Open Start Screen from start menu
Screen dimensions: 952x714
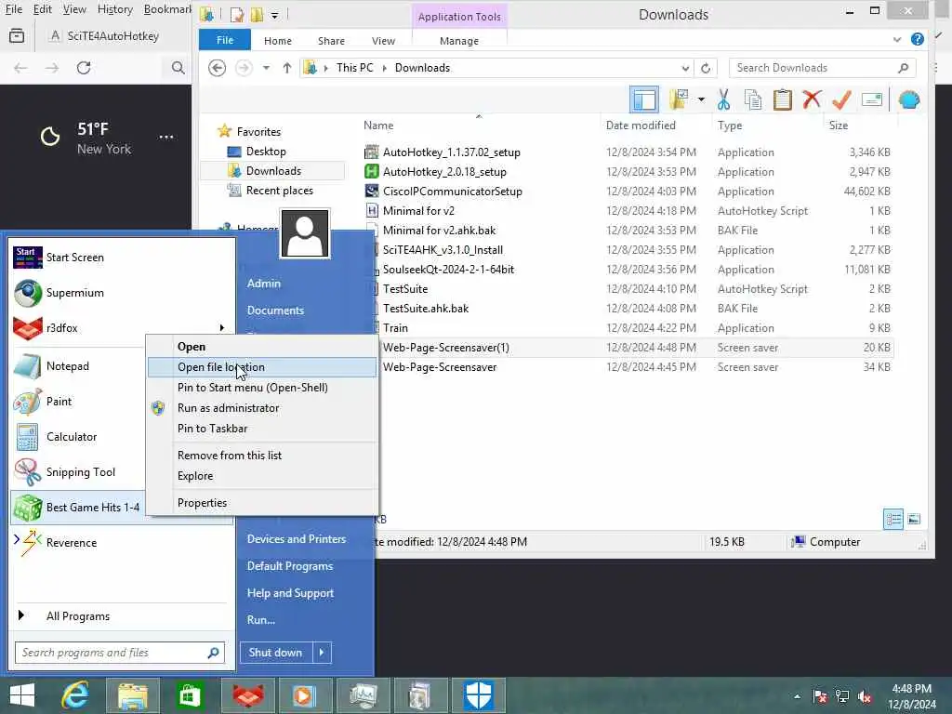122,258
